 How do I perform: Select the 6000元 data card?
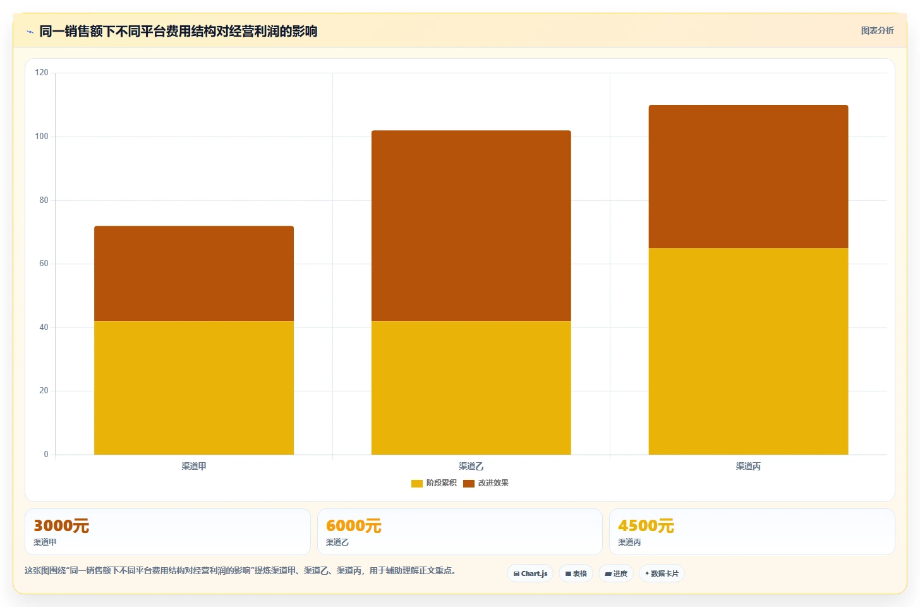coord(459,532)
